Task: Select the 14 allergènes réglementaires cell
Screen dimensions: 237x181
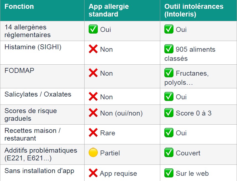Action: point(28,31)
